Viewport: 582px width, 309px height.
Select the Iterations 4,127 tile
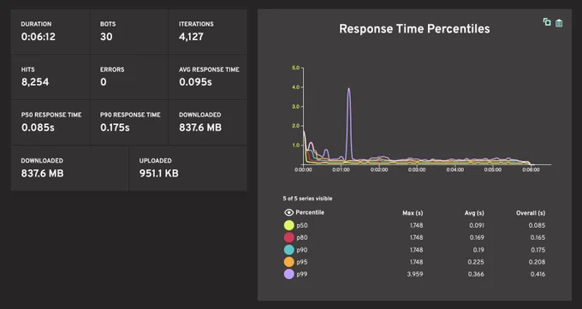point(208,32)
